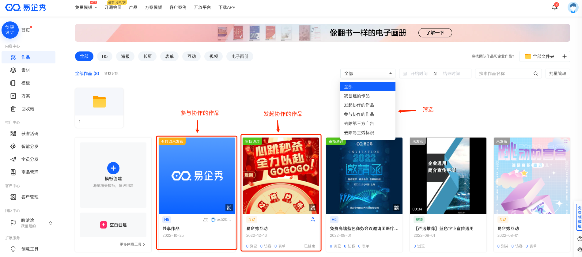
Task: Select 我创建的作品 in the filter list
Action: [x=368, y=96]
